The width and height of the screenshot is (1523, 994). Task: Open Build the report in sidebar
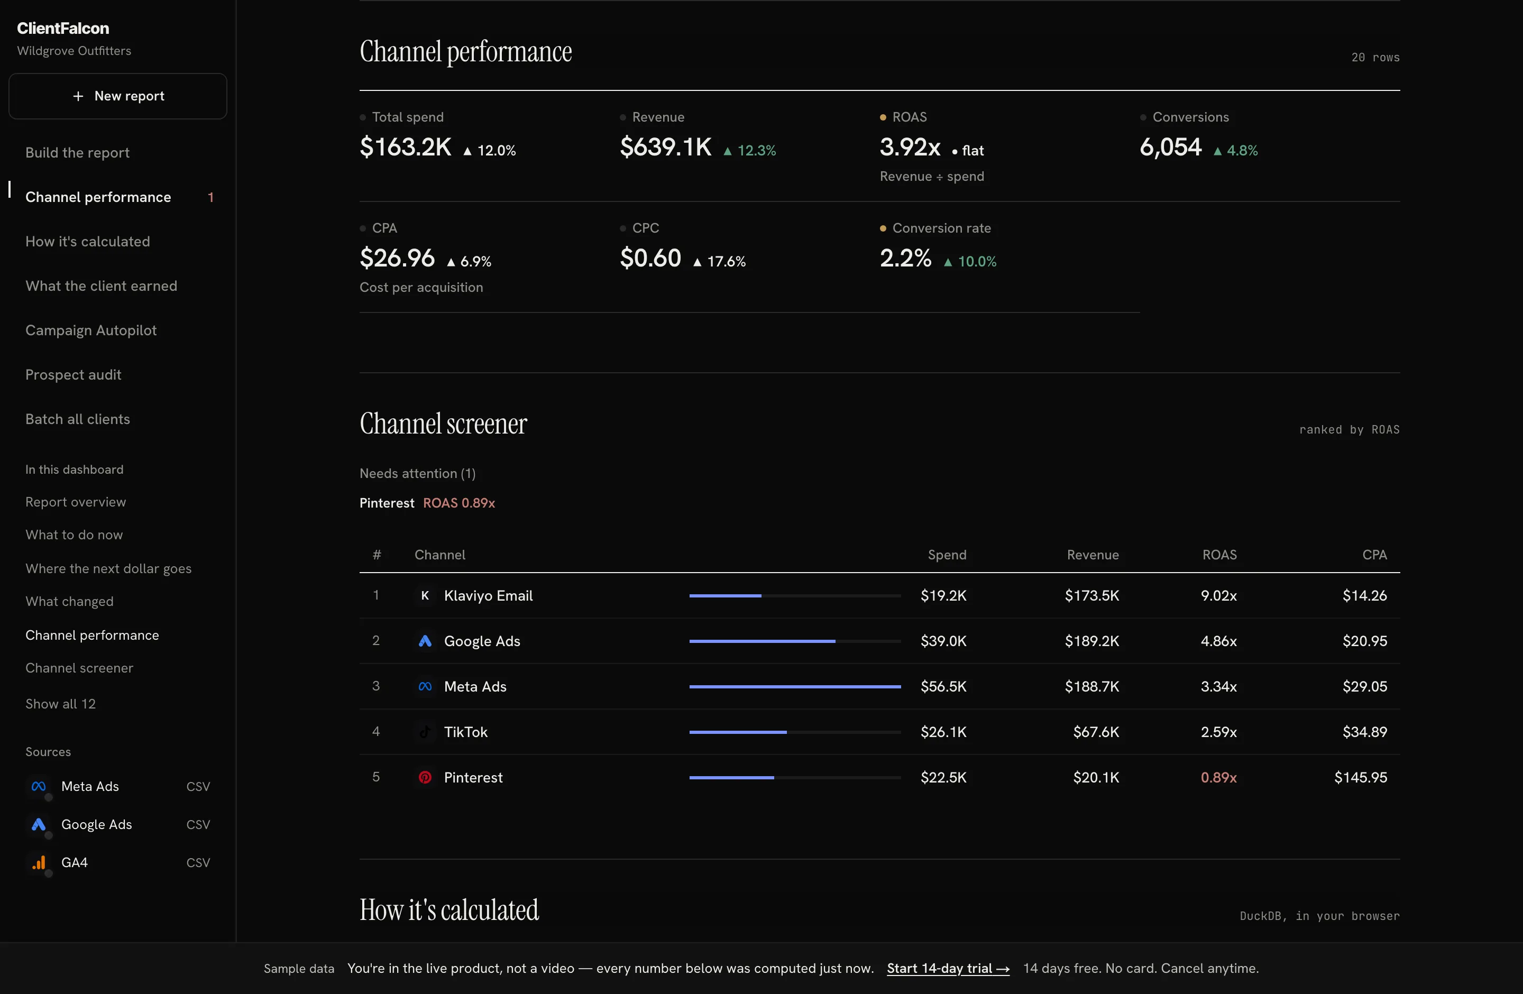pos(77,152)
